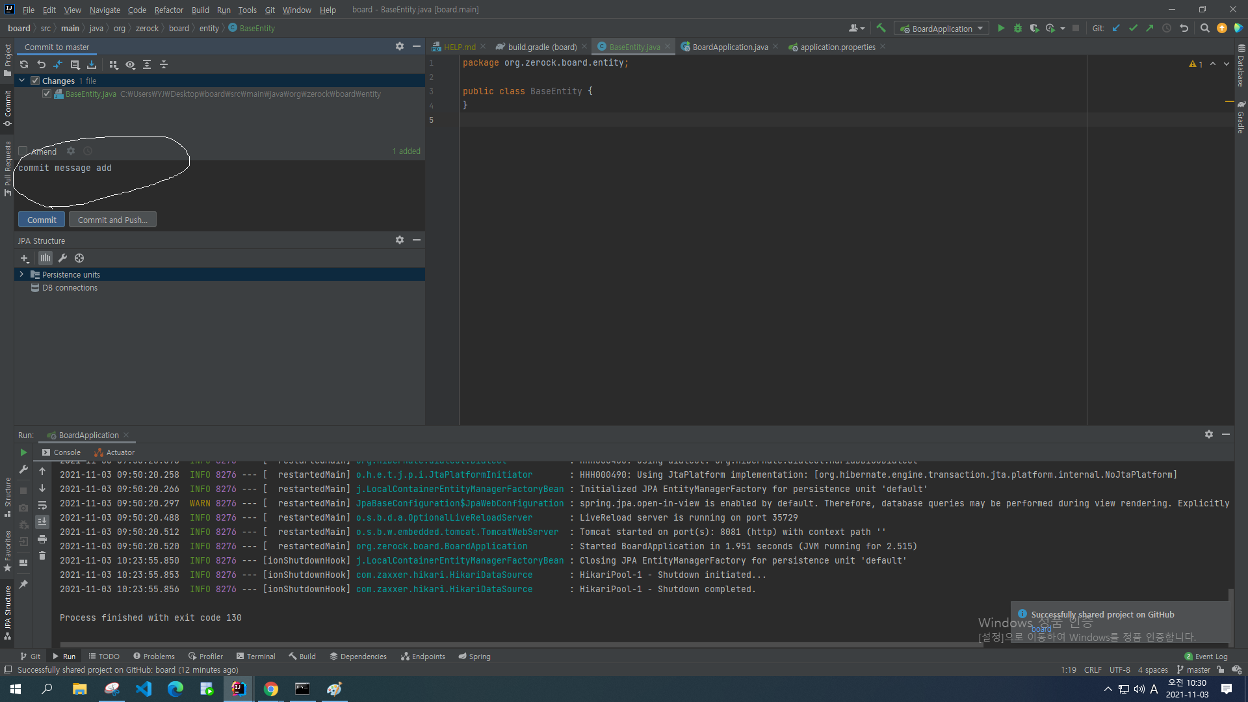Image resolution: width=1248 pixels, height=702 pixels.
Task: Open the Refactor menu
Action: click(x=168, y=10)
